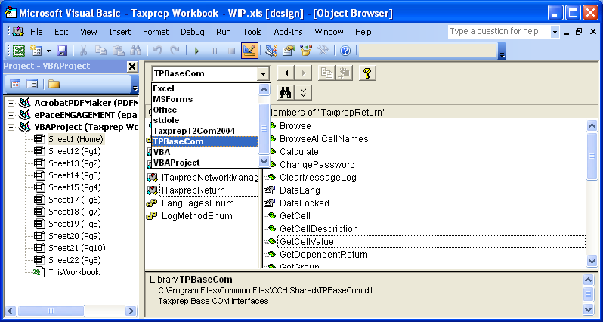Toggle the Show Search Results chevron button
Image resolution: width=603 pixels, height=322 pixels.
pyautogui.click(x=303, y=92)
